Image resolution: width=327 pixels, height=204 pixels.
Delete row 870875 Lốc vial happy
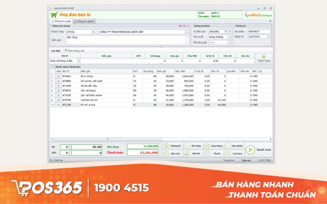tap(58, 91)
